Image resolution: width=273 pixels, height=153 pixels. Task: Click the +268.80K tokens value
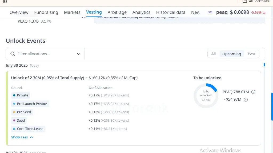[115, 120]
